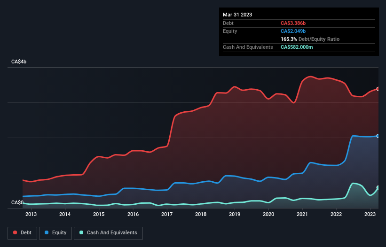Toggle the Equity series legend button
Viewport: 386px width, 247px height.
(55, 233)
